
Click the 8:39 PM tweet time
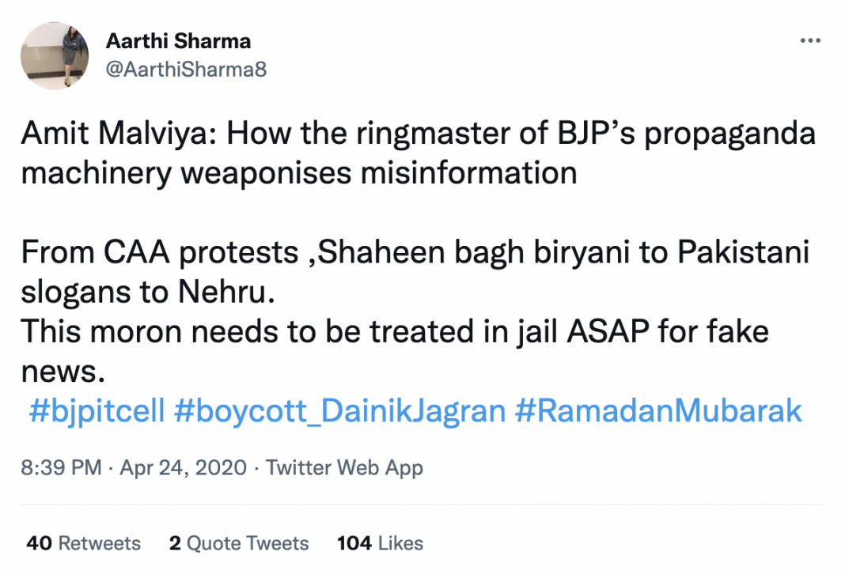pos(61,467)
